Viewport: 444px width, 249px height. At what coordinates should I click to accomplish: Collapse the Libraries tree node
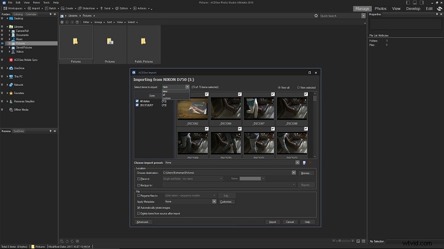coord(7,27)
